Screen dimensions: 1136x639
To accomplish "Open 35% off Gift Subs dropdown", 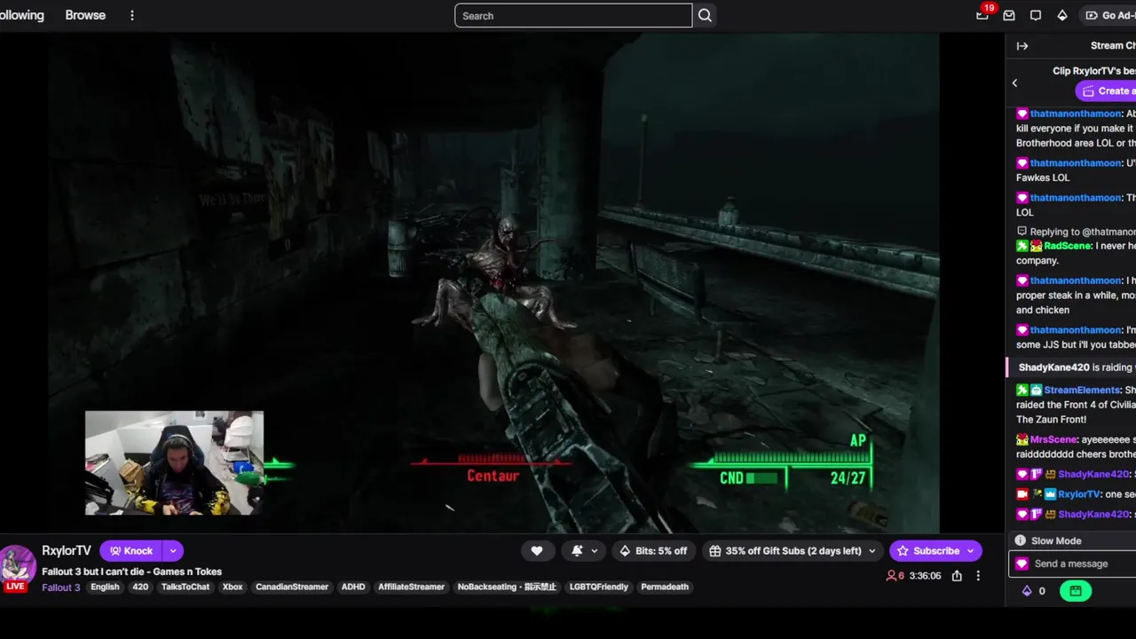I will 793,550.
